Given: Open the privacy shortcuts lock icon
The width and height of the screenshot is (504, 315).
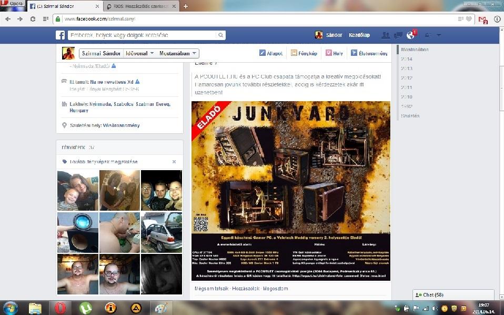Looking at the screenshot, I should pyautogui.click(x=428, y=35).
